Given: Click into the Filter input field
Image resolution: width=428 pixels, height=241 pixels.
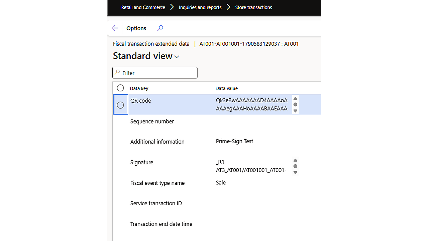Looking at the screenshot, I should point(155,73).
